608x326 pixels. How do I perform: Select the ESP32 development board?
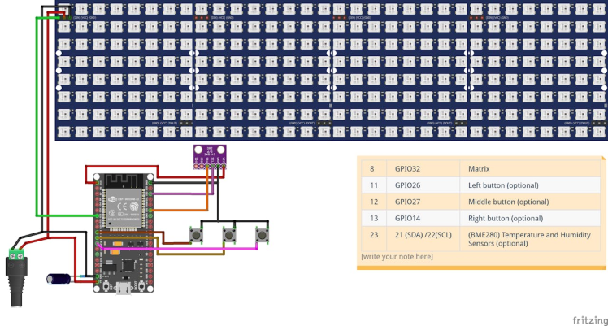tap(124, 233)
